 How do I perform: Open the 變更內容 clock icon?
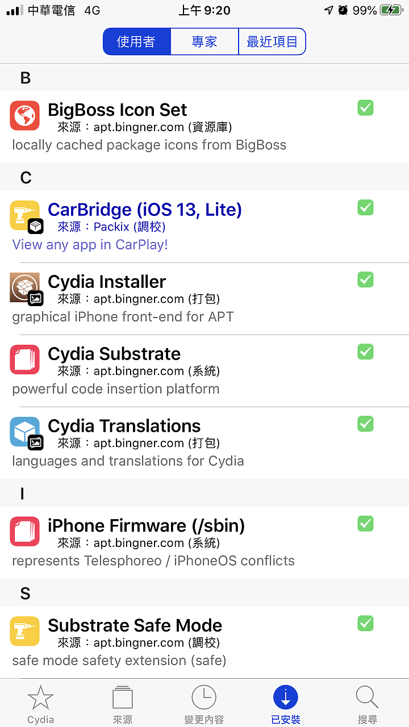pyautogui.click(x=204, y=698)
